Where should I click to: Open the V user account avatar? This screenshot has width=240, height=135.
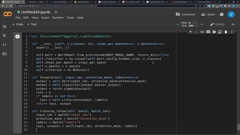231,14
